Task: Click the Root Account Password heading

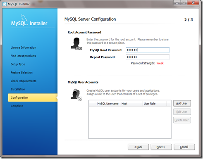Action: coord(84,32)
